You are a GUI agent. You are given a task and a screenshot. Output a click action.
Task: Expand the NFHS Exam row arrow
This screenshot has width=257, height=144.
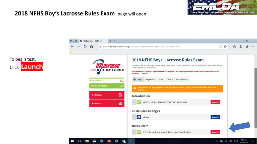point(134,132)
